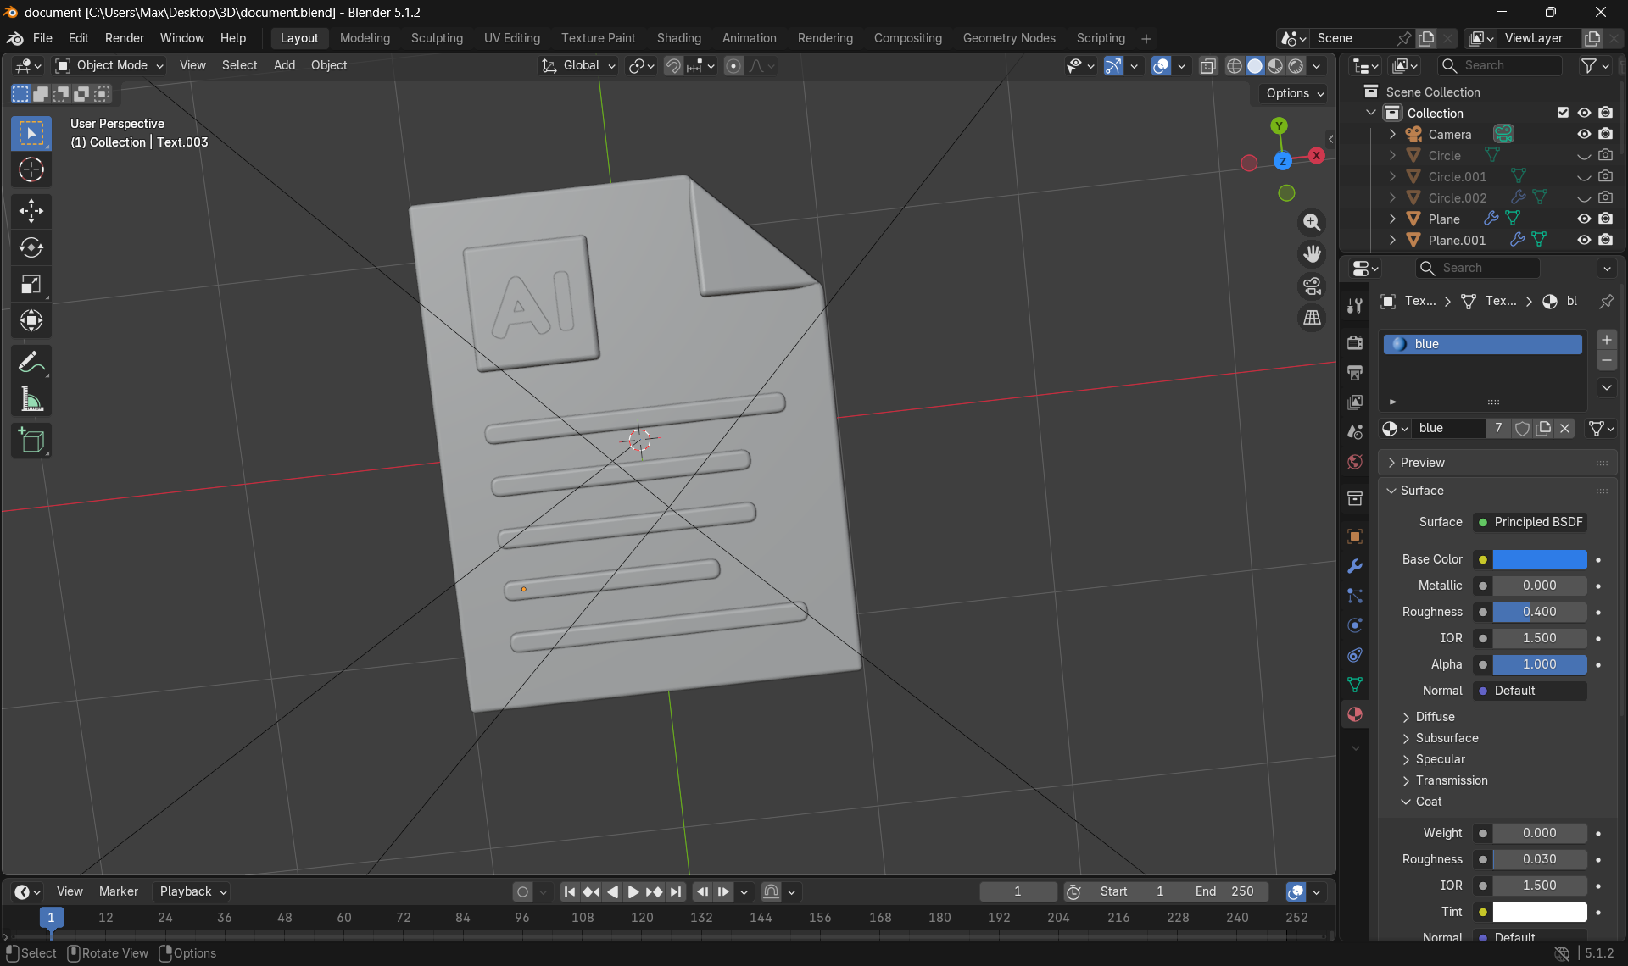Viewport: 1628px width, 966px height.
Task: Activate the Rotate tool
Action: point(31,247)
